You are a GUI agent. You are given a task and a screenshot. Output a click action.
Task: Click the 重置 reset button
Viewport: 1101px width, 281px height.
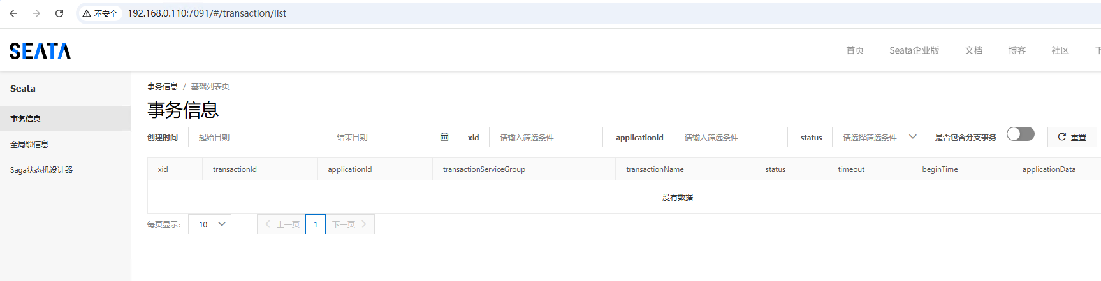[1072, 137]
